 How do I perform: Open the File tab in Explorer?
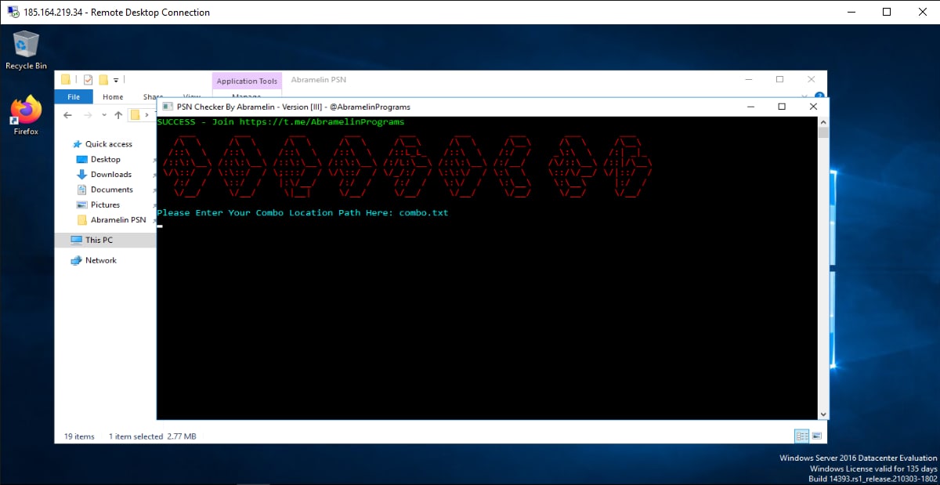click(74, 97)
